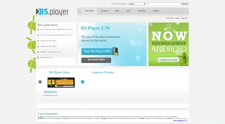Open the Home Page tab
The image size is (225, 124).
tap(89, 11)
